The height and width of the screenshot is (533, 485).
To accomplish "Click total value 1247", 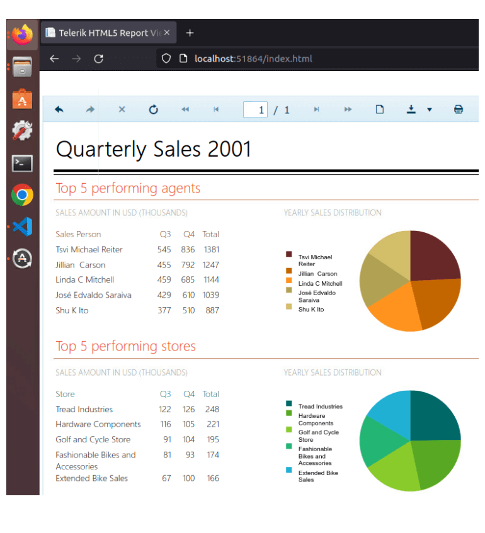I will 210,265.
